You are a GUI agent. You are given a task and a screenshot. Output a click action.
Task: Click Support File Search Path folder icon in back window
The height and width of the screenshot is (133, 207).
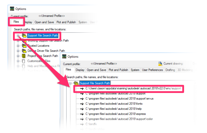tap(24, 36)
